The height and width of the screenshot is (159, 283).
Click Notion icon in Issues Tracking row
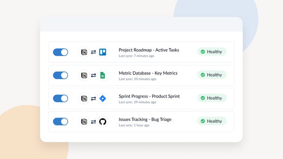[84, 121]
